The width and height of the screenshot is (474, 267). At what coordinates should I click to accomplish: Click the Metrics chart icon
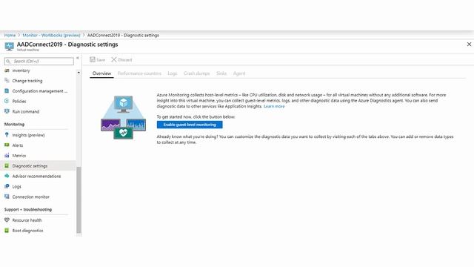click(7, 155)
